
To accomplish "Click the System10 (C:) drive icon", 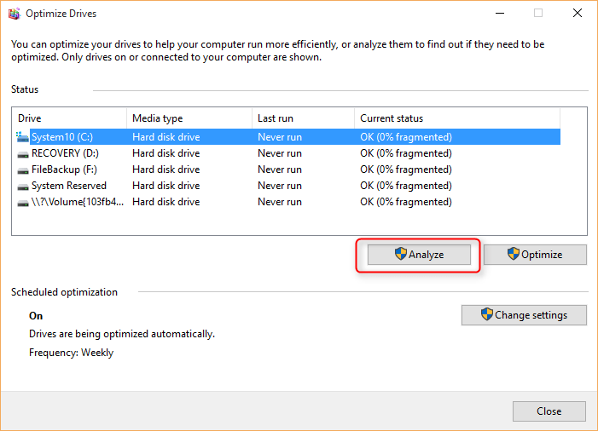I will 22,137.
